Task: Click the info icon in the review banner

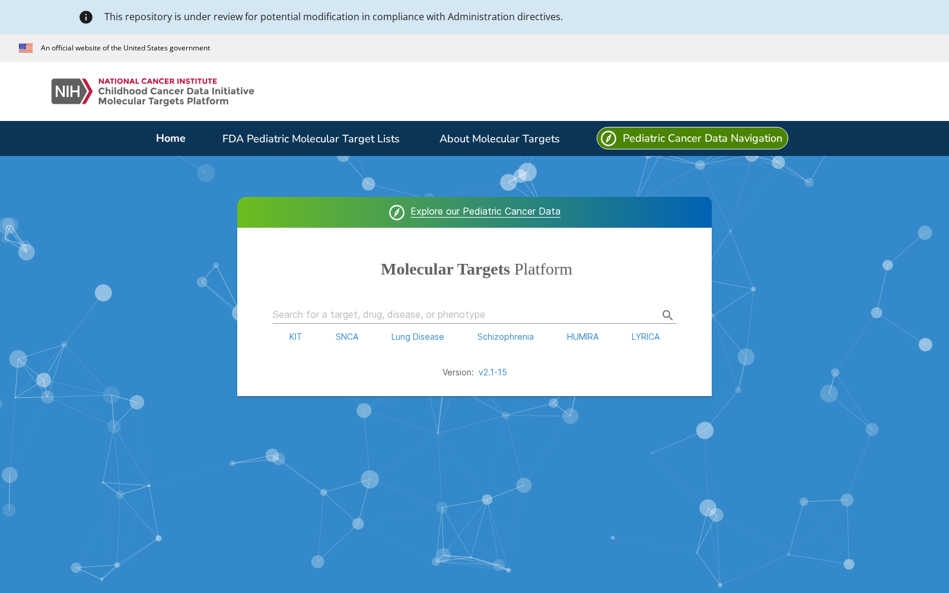Action: click(x=86, y=17)
